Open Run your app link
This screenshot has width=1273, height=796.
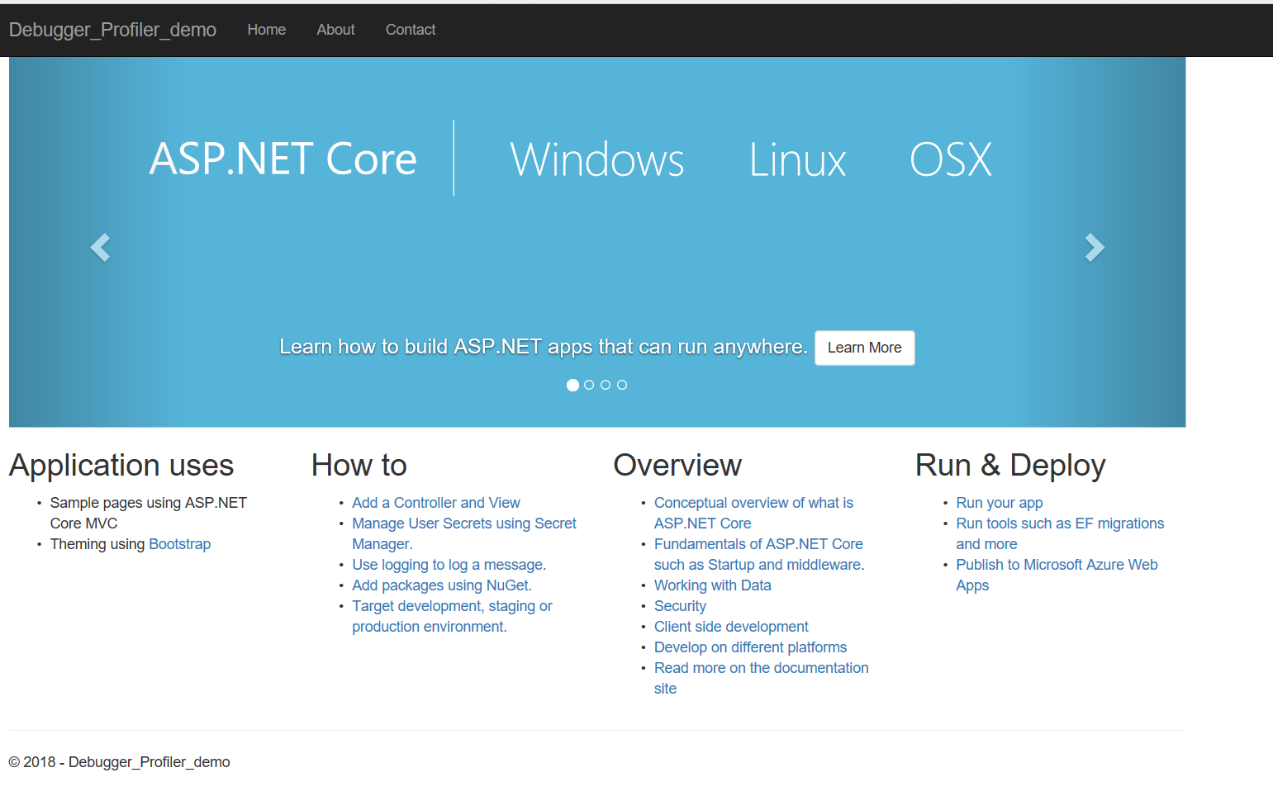tap(999, 503)
